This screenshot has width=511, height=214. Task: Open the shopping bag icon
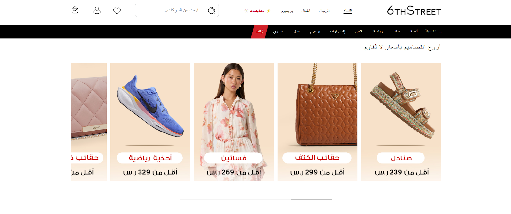[x=75, y=10]
